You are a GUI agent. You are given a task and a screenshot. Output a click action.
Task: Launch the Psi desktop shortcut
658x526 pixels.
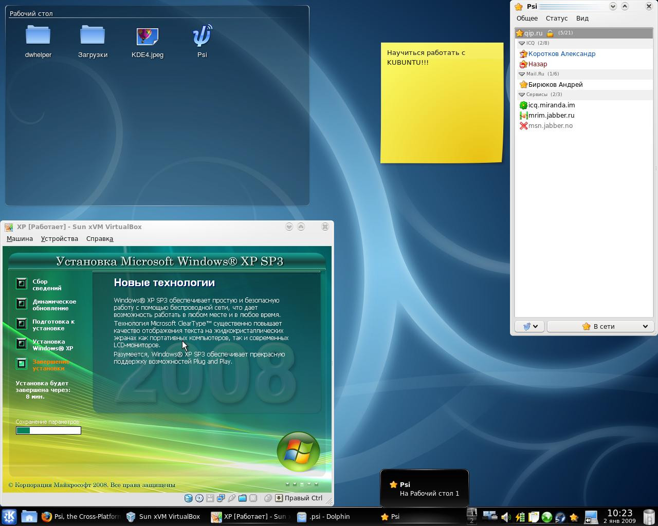[202, 41]
